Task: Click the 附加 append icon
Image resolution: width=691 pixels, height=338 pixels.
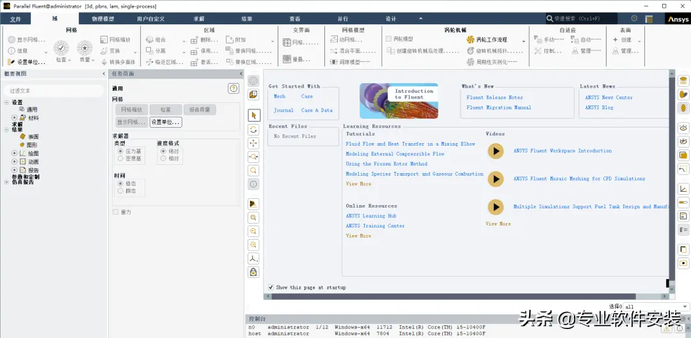Action: tap(230, 40)
